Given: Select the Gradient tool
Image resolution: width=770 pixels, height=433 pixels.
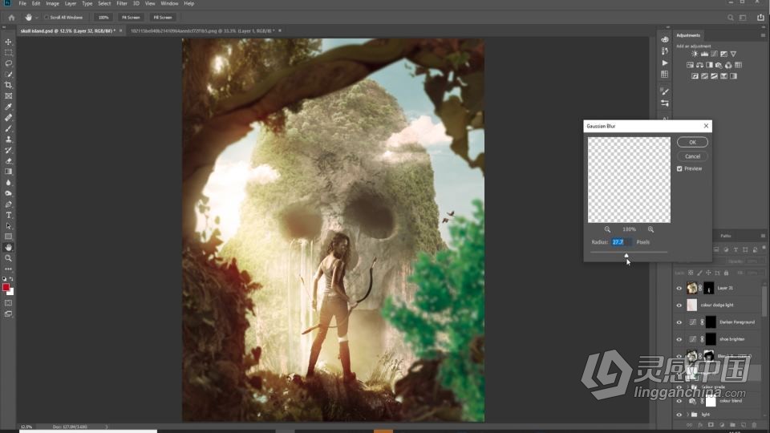Looking at the screenshot, I should [x=8, y=172].
